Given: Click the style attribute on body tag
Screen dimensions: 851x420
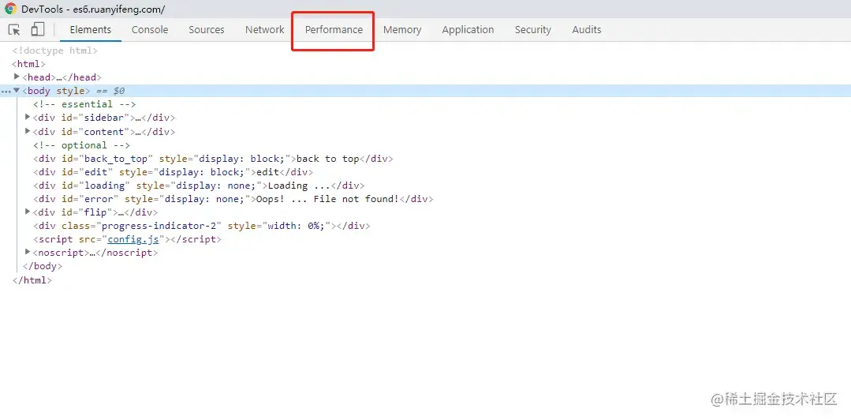Looking at the screenshot, I should [x=70, y=91].
